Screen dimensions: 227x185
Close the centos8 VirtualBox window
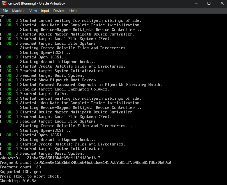[x=222, y=3]
